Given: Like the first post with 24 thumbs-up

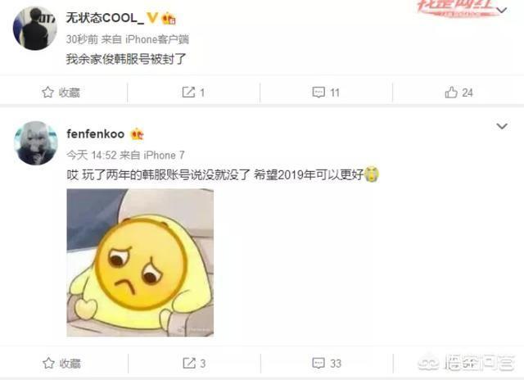Looking at the screenshot, I should [x=458, y=93].
